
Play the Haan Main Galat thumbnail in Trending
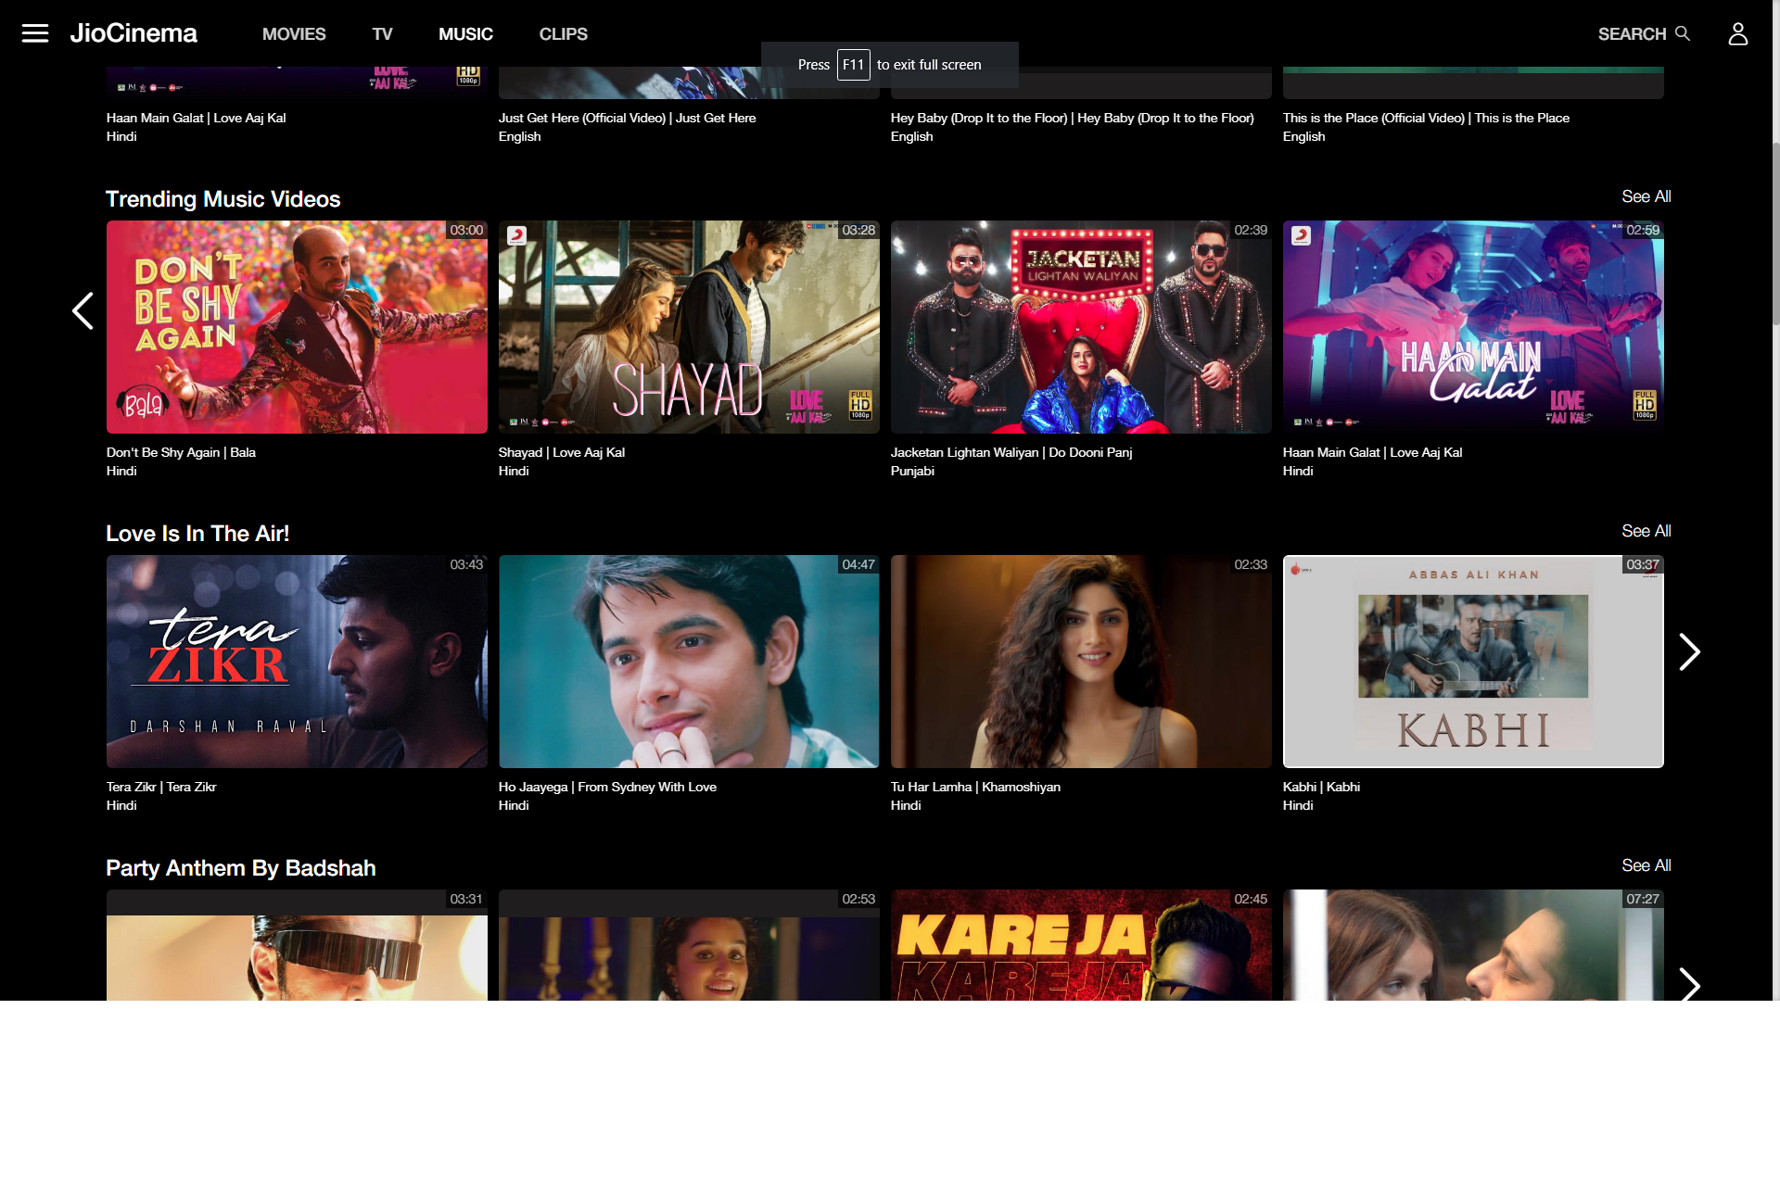[x=1473, y=327]
